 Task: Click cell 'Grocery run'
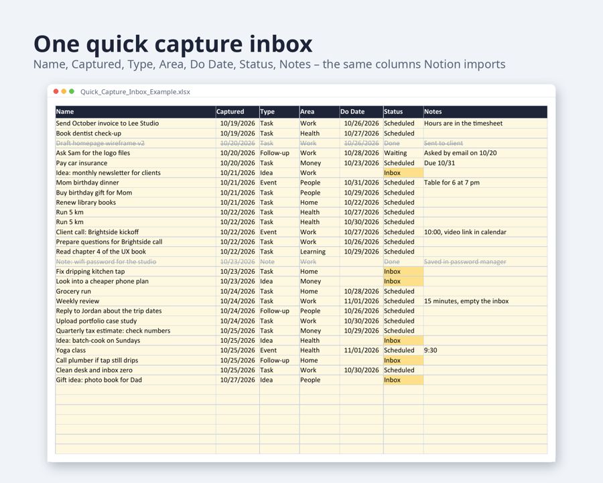coord(136,291)
